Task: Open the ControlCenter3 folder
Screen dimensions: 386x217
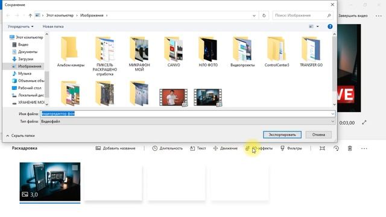Action: (277, 52)
